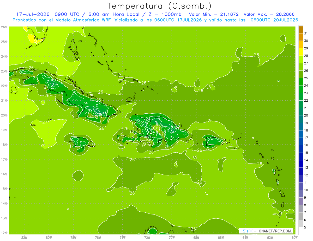The image size is (313, 241).
Task: Click the "74W" longitude label
Action: (x=123, y=237)
